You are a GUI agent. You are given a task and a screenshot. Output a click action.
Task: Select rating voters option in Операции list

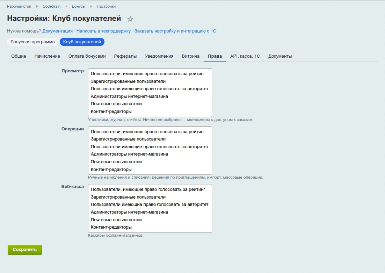(x=150, y=132)
